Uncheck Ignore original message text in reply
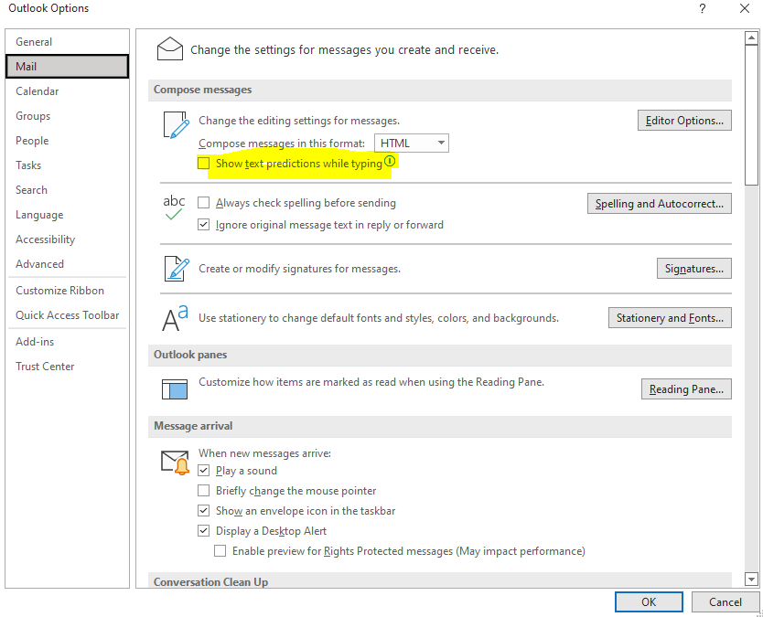The image size is (763, 617). click(x=203, y=225)
